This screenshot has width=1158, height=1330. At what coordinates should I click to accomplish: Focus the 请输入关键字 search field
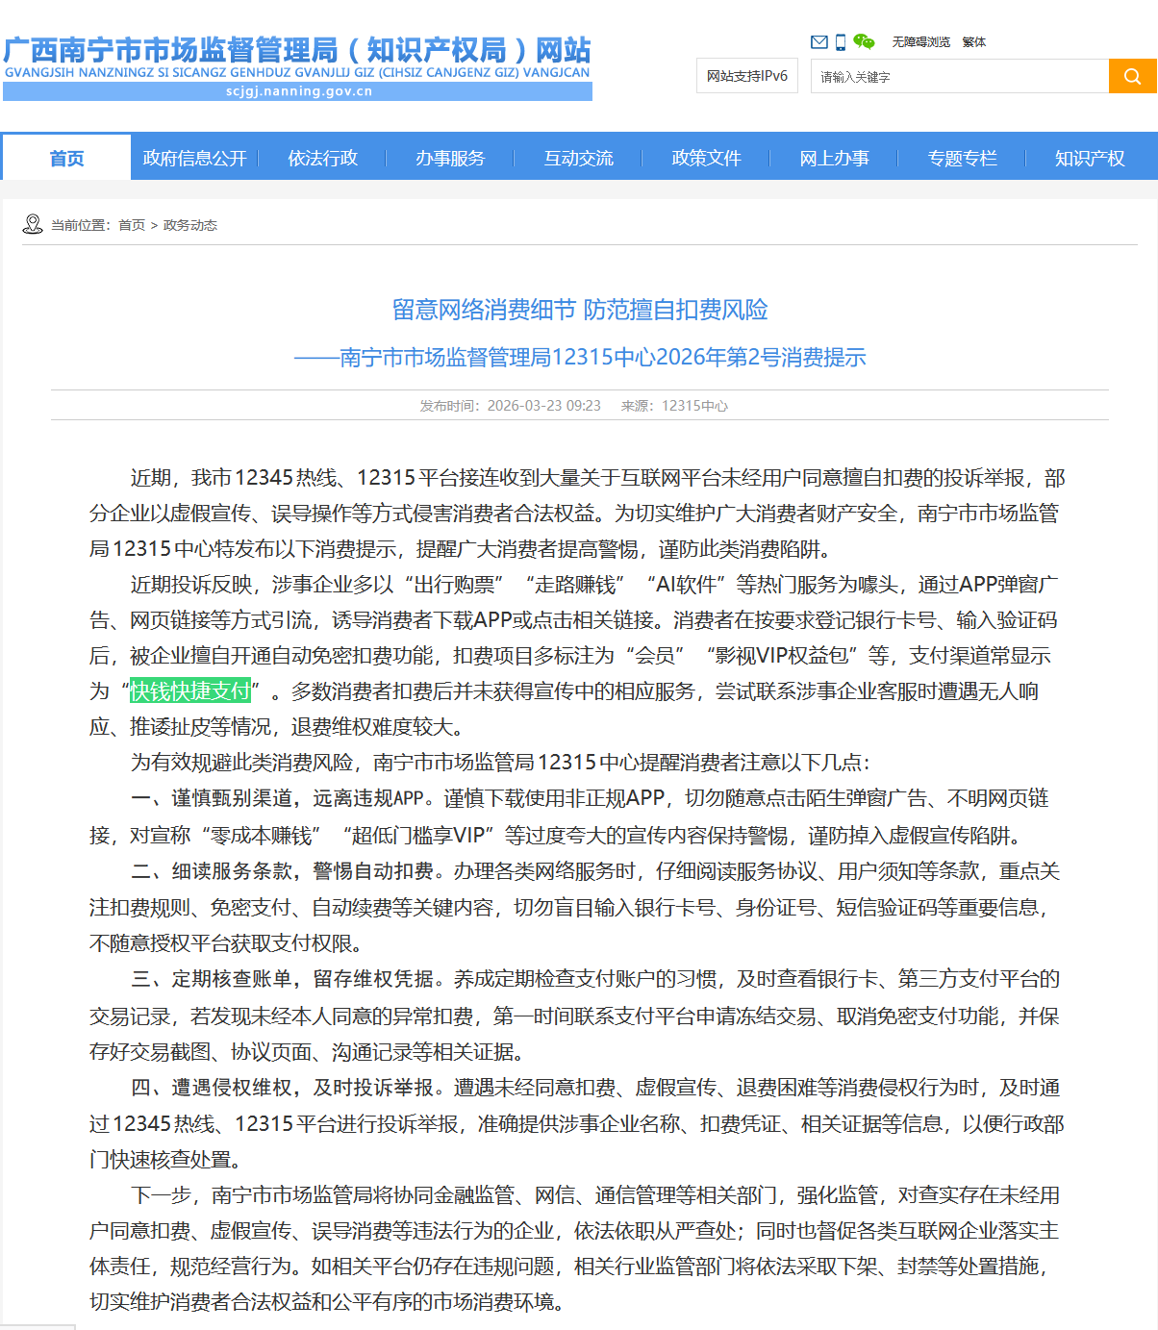(x=959, y=77)
